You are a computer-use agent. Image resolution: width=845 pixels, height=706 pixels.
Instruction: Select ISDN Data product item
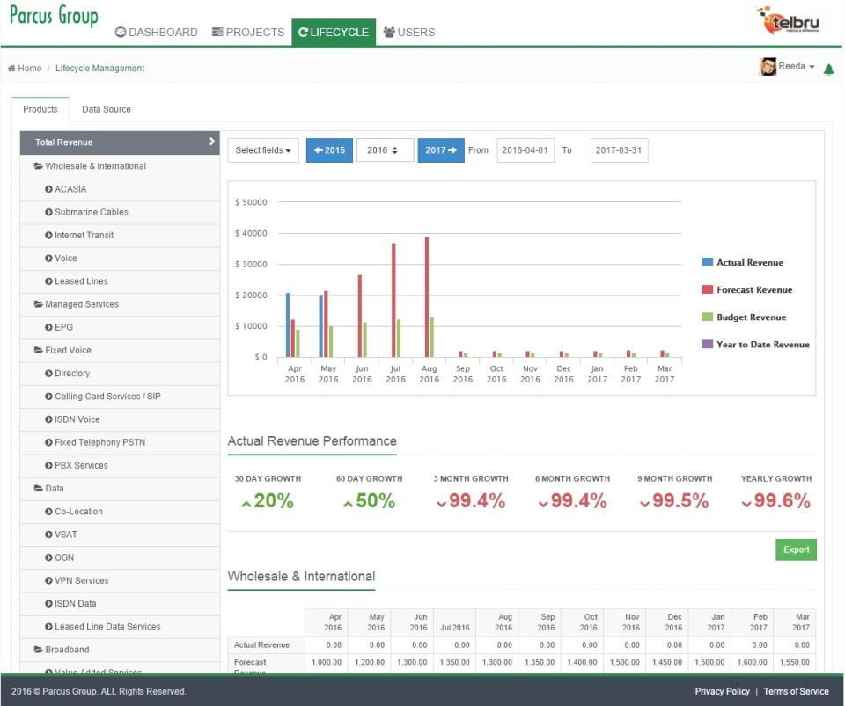[120, 604]
